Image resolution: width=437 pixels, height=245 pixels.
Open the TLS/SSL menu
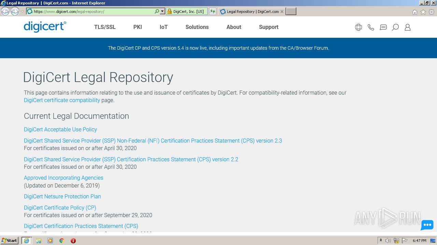coord(105,27)
